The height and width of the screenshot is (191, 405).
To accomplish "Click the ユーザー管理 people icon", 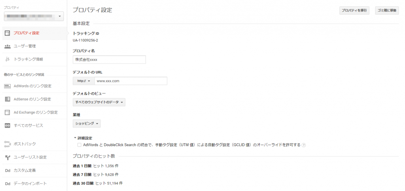I will tap(7, 46).
